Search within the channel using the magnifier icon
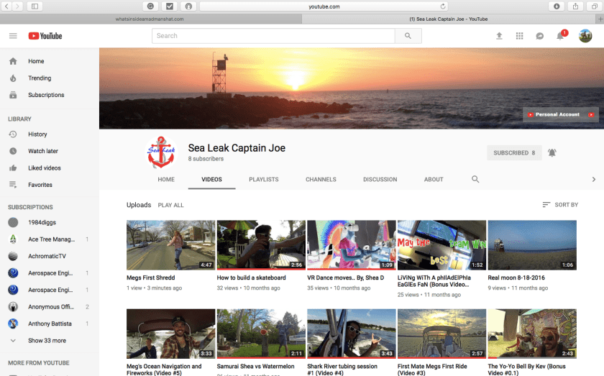Image resolution: width=604 pixels, height=376 pixels. (475, 179)
